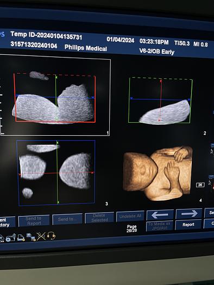Click the Philips Medical label
Screen dimensions: 214x285
tap(86, 48)
